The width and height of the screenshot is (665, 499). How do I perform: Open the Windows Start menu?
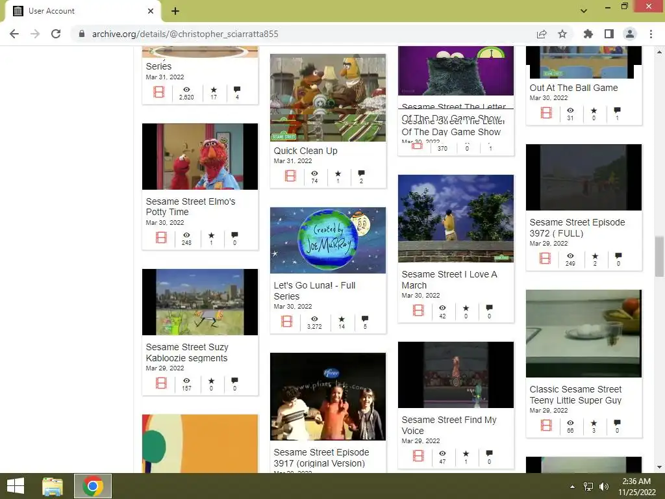point(16,486)
